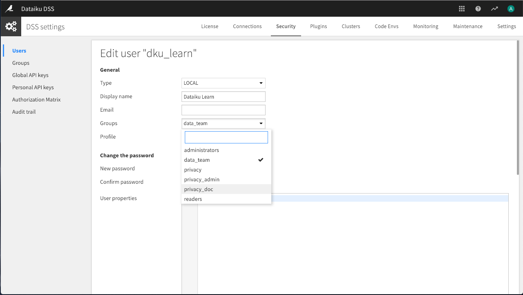Open Personal API keys page
This screenshot has height=295, width=523.
click(x=33, y=88)
